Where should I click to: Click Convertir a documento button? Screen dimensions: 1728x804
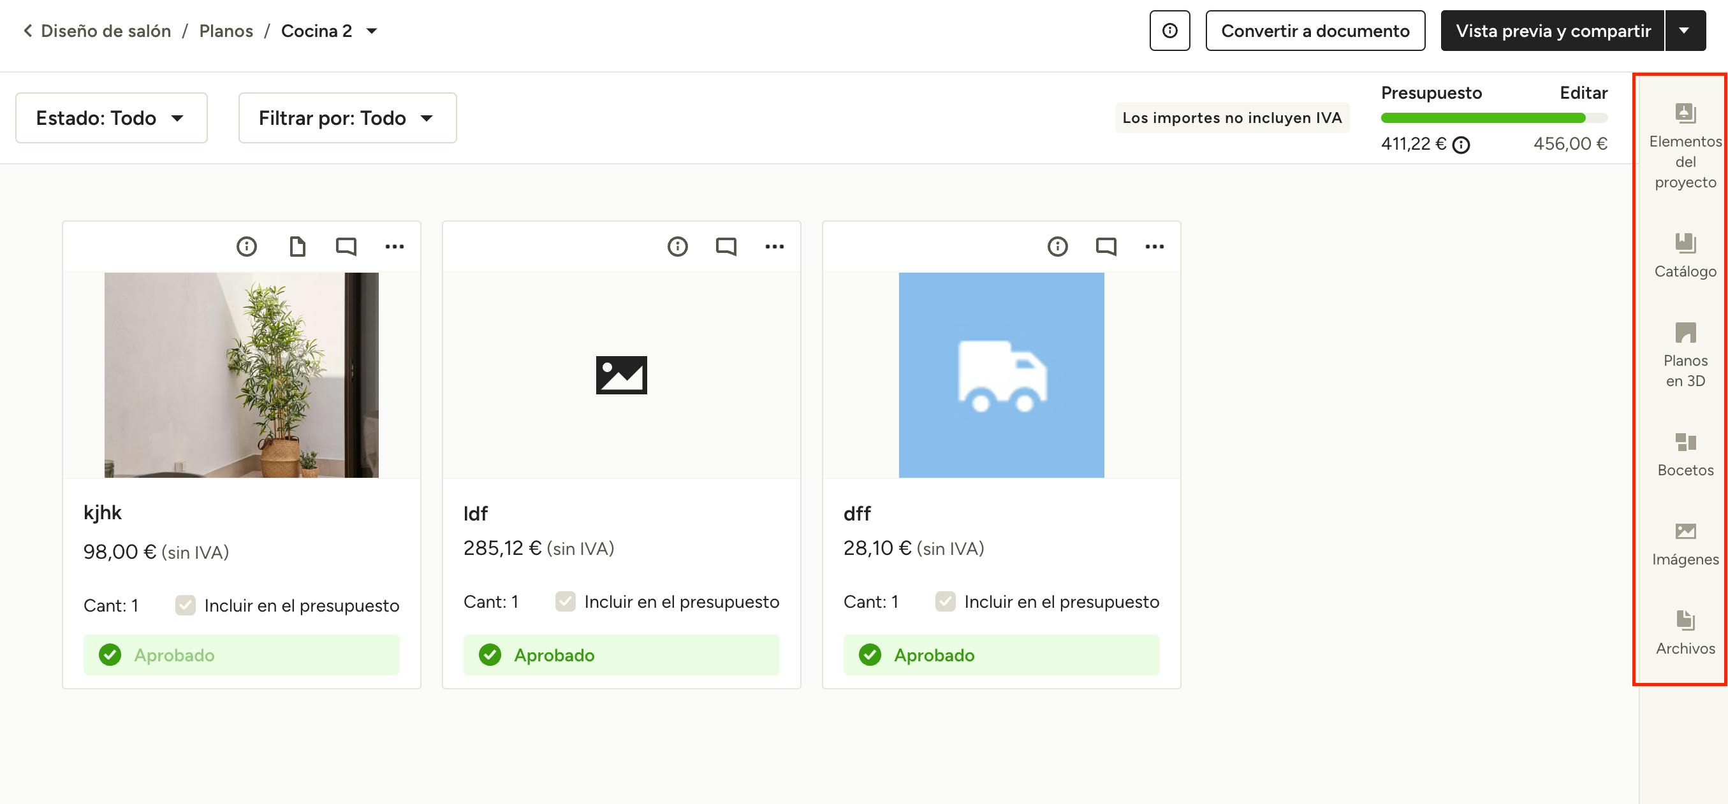pos(1315,31)
